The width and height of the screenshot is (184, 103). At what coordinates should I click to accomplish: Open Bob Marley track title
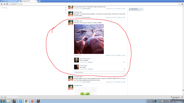tap(134, 9)
